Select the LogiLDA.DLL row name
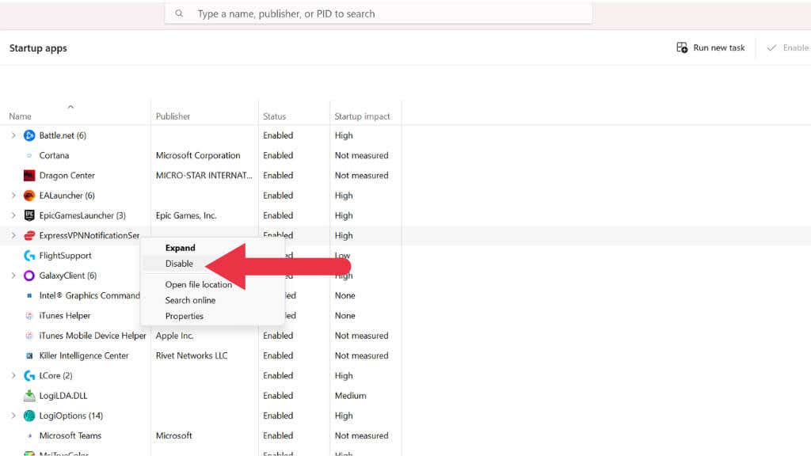 pyautogui.click(x=63, y=396)
